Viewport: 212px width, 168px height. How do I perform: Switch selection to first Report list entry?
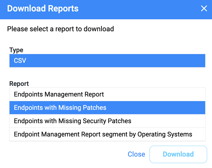click(x=107, y=94)
